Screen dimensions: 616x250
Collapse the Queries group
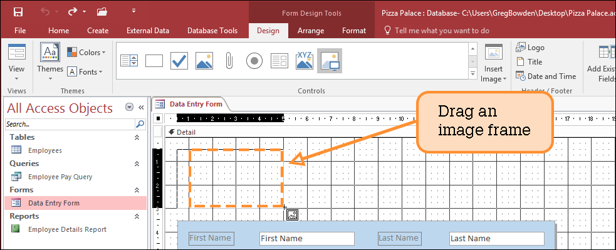tap(137, 164)
